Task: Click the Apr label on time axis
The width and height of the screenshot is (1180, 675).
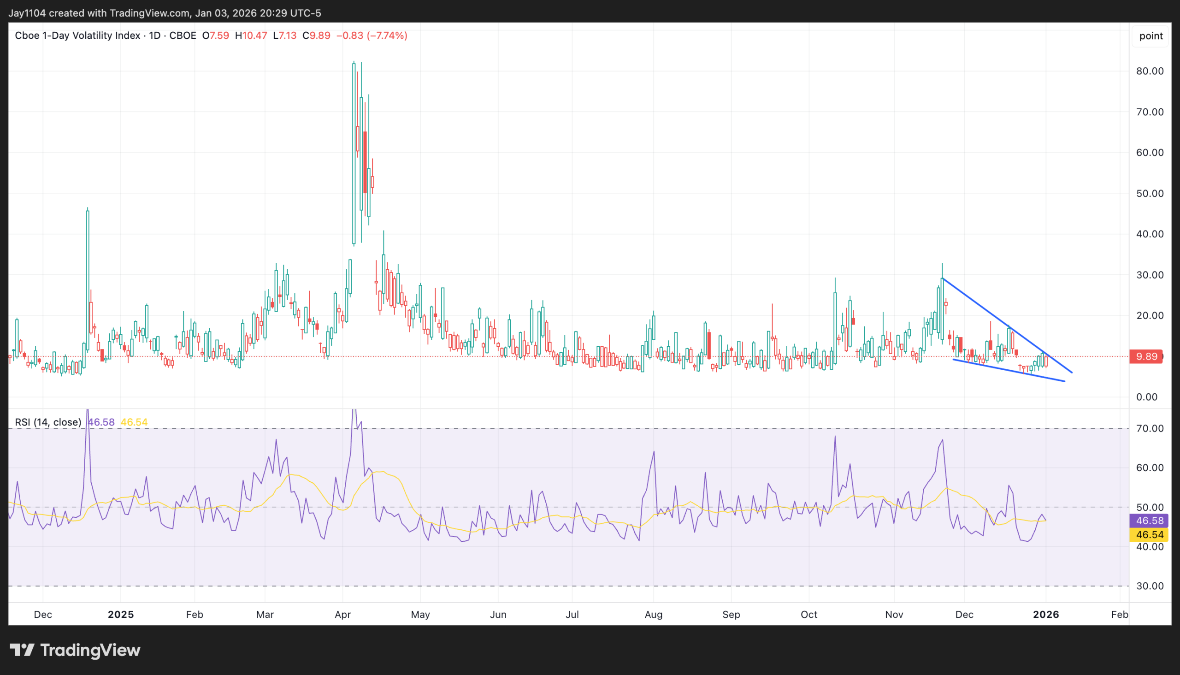Action: click(x=342, y=614)
